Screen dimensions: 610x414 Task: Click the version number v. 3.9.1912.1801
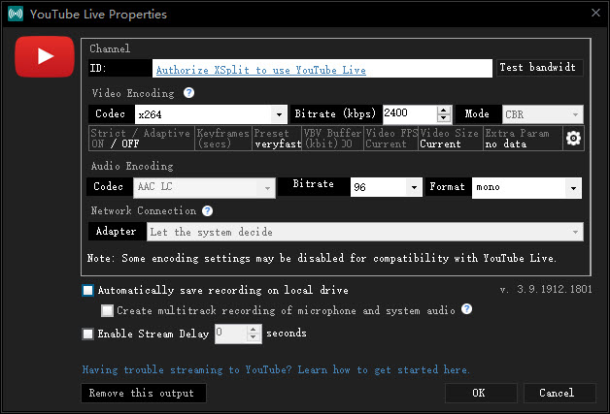tap(546, 289)
